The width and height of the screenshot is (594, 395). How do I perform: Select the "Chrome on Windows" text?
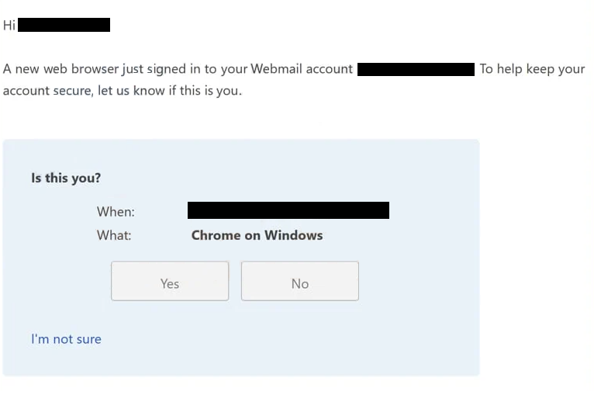coord(257,235)
